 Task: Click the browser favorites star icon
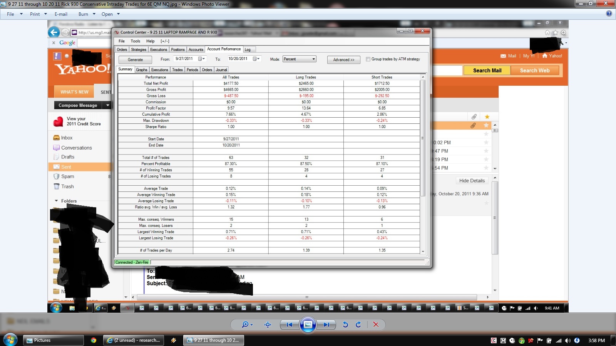(555, 33)
